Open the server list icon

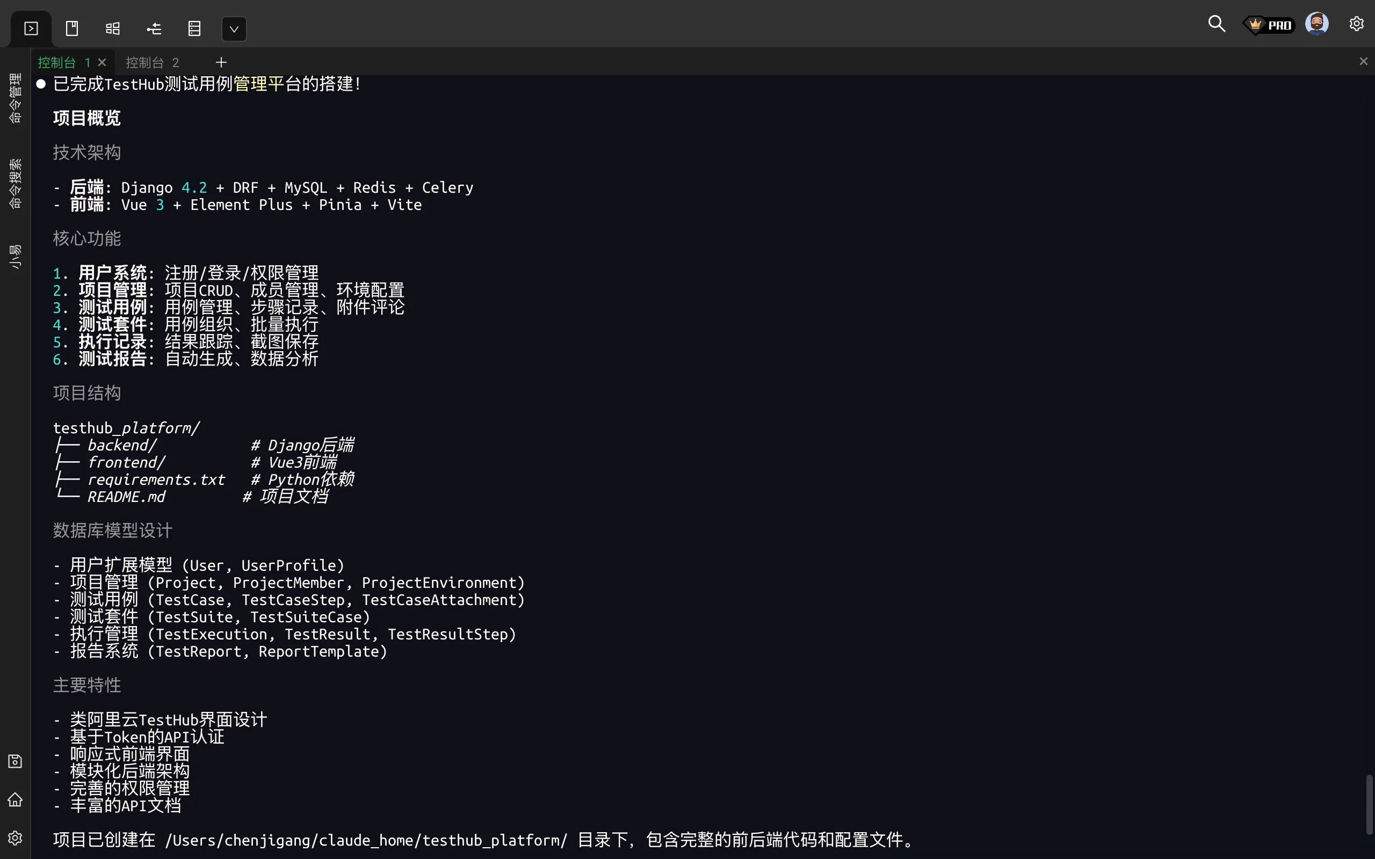[194, 28]
